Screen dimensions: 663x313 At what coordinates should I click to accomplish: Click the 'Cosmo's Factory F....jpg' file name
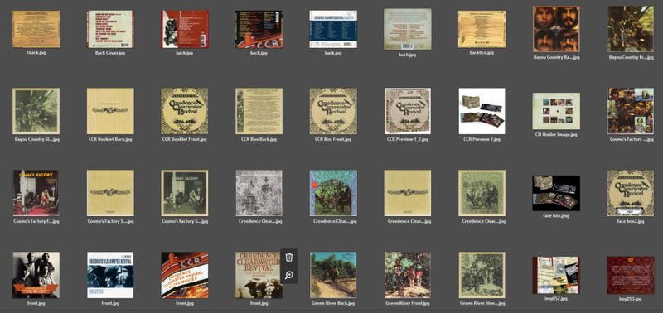[36, 221]
